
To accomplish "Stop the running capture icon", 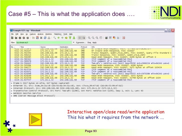I will coord(24,38).
